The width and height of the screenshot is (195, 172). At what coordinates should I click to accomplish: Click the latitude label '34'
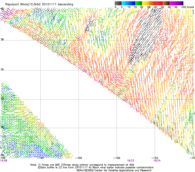click(x=2, y=98)
